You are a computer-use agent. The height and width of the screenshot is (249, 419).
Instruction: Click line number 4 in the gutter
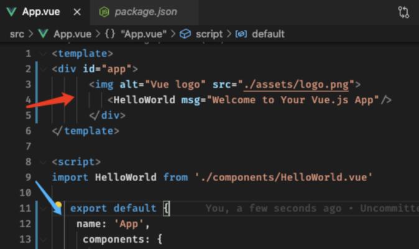coord(28,100)
